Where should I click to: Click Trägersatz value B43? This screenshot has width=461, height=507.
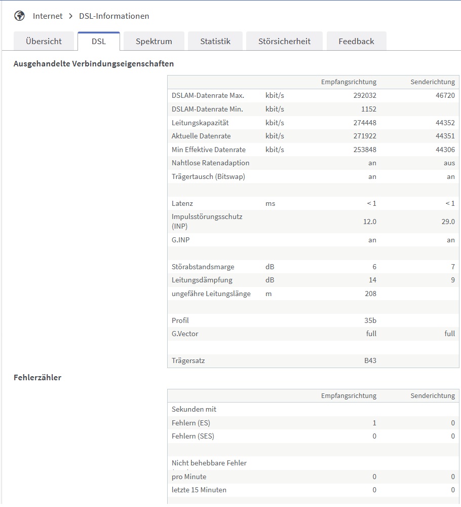click(x=370, y=360)
